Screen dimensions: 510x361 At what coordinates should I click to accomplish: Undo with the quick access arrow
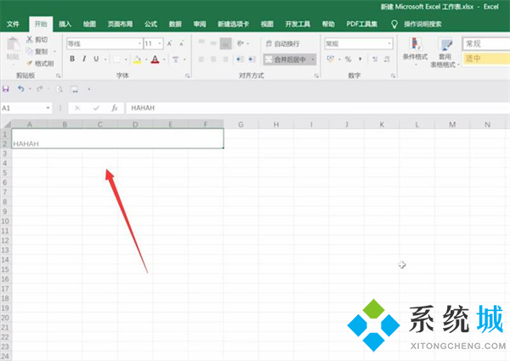[20, 88]
